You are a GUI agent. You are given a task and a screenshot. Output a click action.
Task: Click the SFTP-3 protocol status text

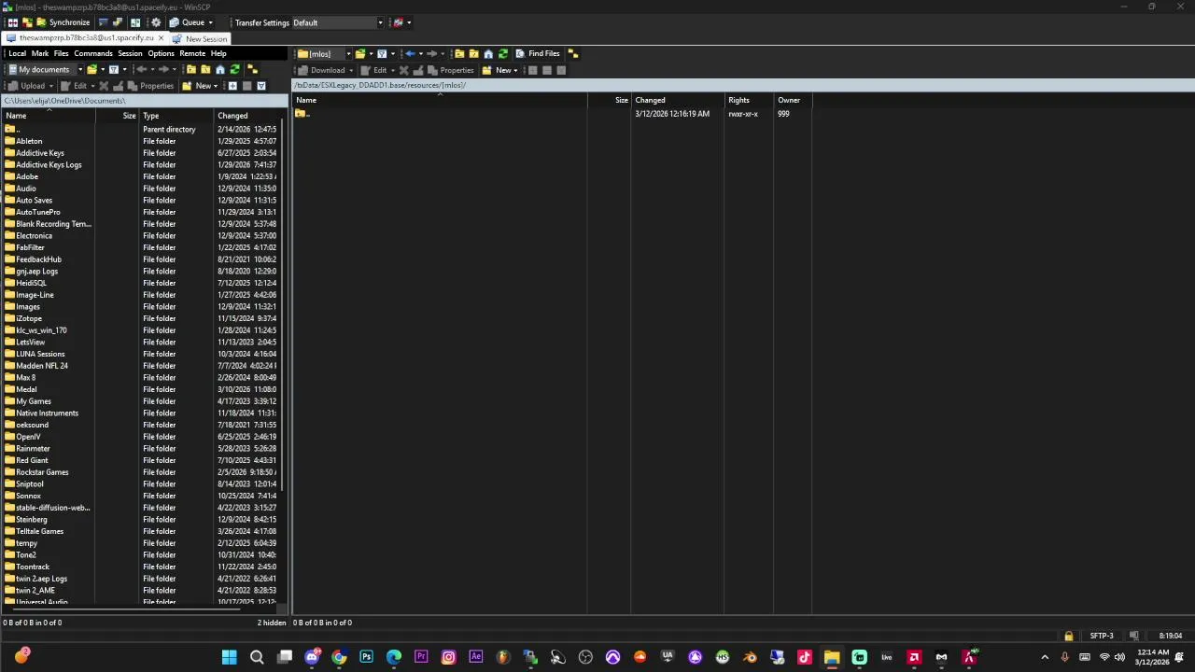pos(1102,636)
